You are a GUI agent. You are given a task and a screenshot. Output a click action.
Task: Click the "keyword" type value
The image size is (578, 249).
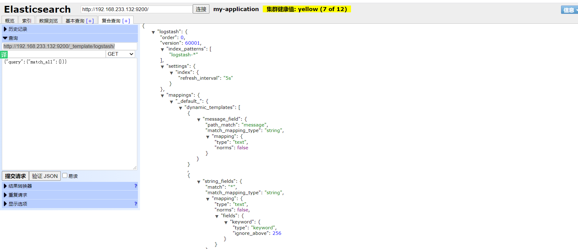[263, 228]
